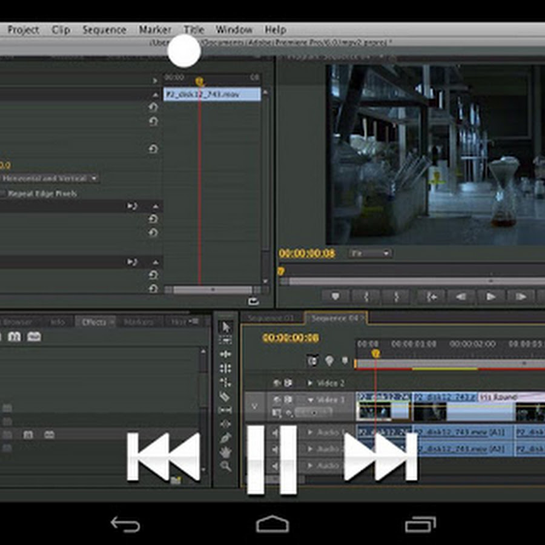The height and width of the screenshot is (545, 545).
Task: Click the Play button in Program Monitor
Action: [491, 297]
